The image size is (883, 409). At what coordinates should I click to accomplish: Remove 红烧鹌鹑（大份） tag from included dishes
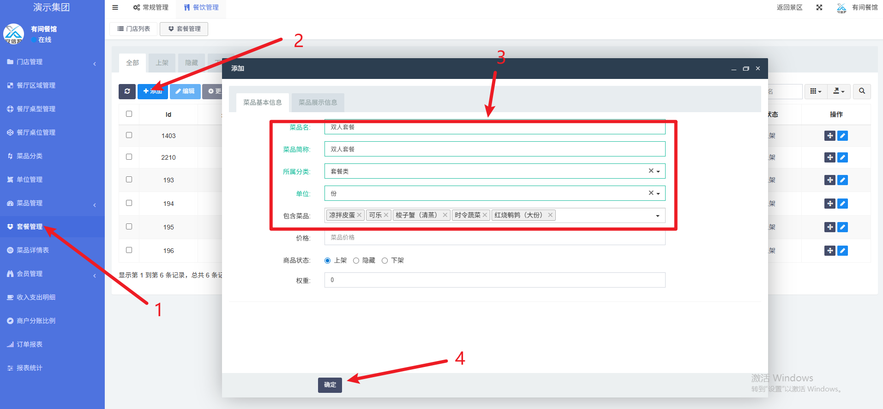click(550, 215)
